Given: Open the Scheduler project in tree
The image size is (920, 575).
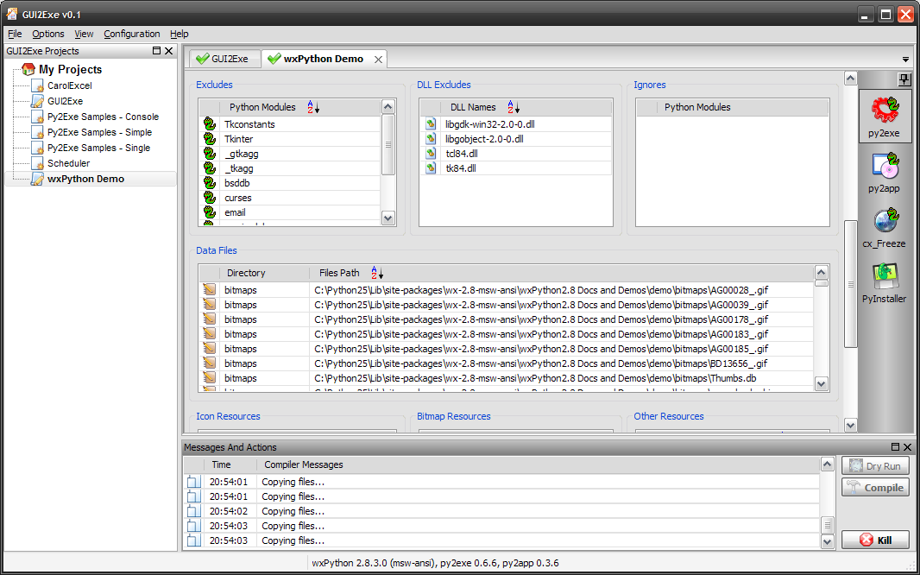Looking at the screenshot, I should pyautogui.click(x=68, y=163).
